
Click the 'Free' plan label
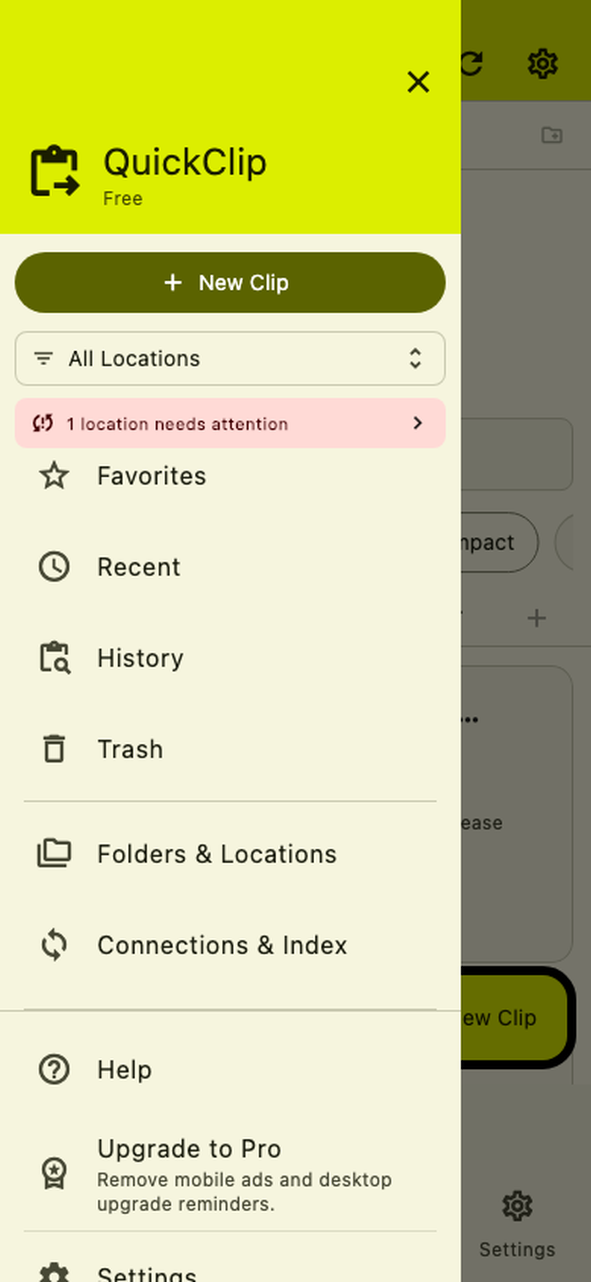click(x=123, y=199)
